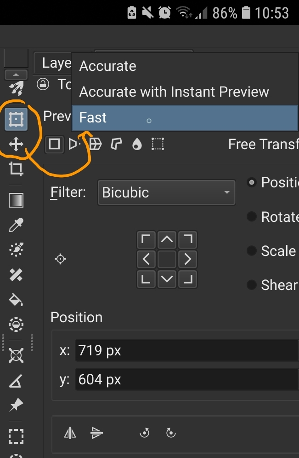Switch to Liquify transform mode
The width and height of the screenshot is (299, 458).
pos(137,145)
